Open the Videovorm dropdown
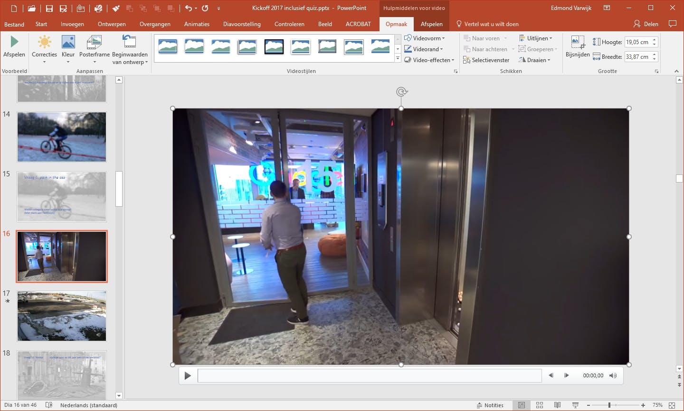The image size is (684, 411). (x=424, y=38)
